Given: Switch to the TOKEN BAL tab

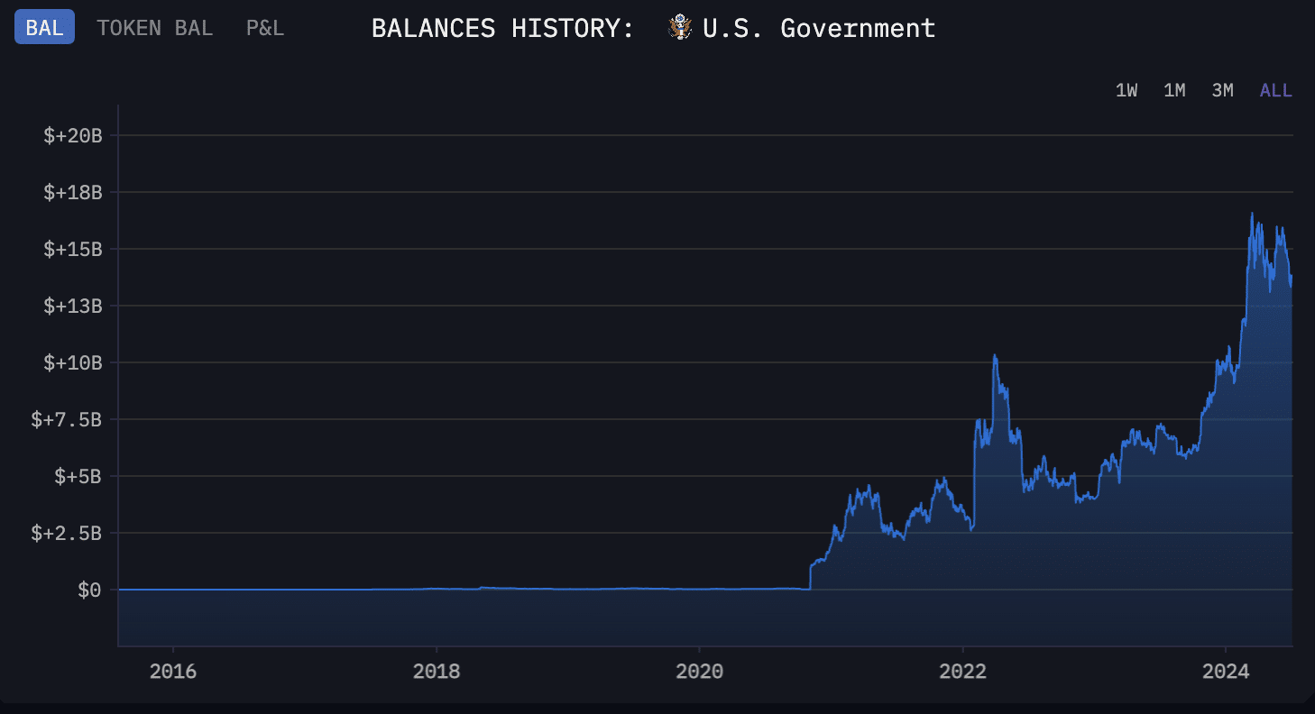Looking at the screenshot, I should click(x=154, y=27).
